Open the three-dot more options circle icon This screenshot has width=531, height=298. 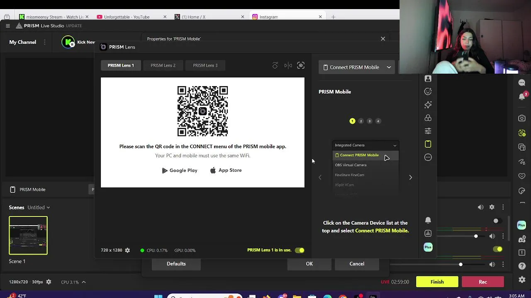[428, 157]
